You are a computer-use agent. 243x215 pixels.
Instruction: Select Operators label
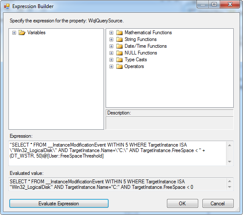click(x=134, y=66)
